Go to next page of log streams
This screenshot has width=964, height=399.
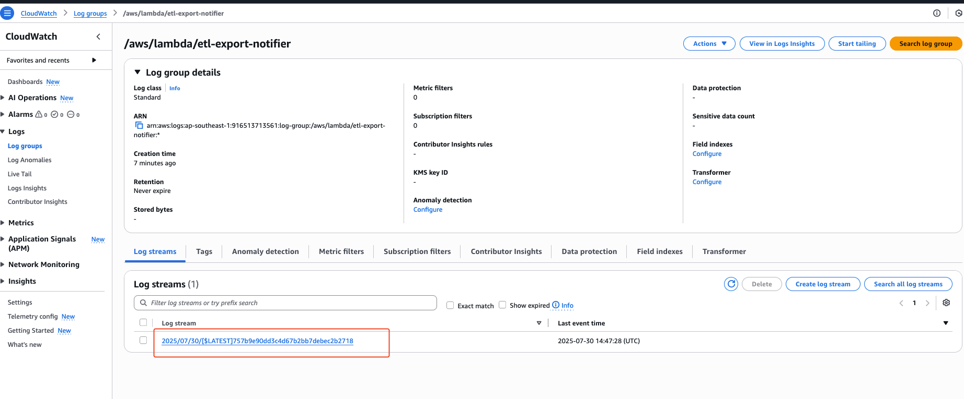tap(927, 303)
